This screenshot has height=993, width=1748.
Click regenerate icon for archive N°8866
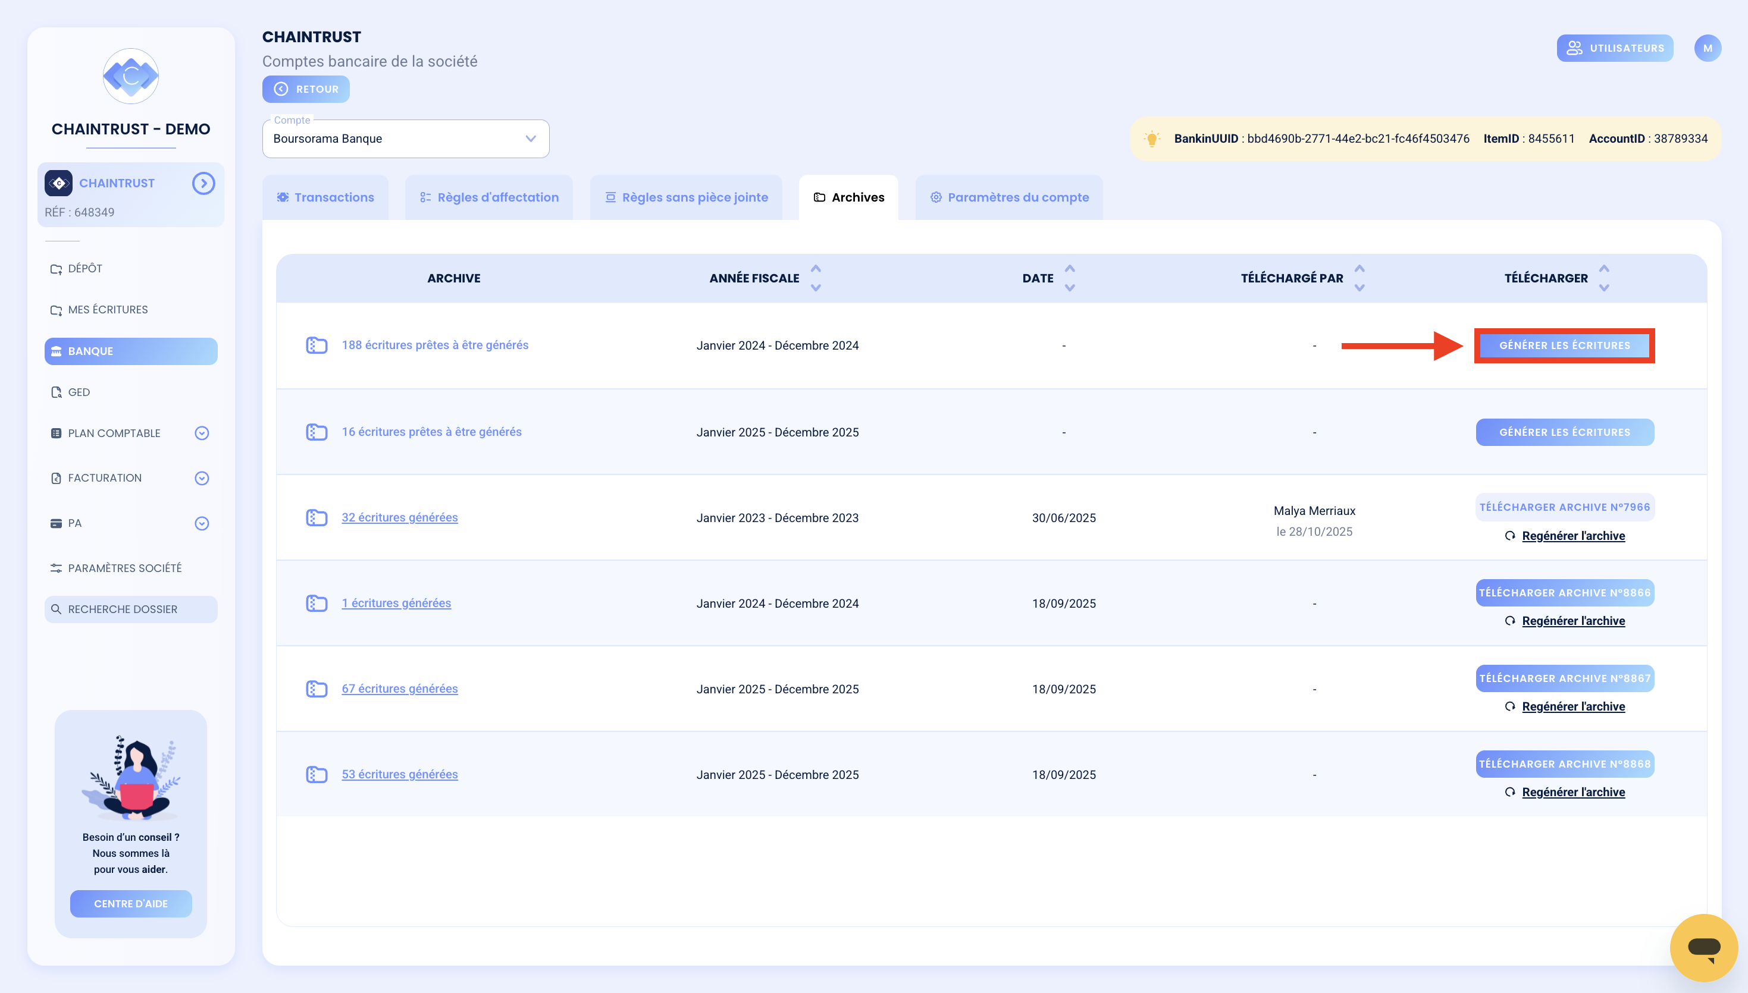(1510, 621)
